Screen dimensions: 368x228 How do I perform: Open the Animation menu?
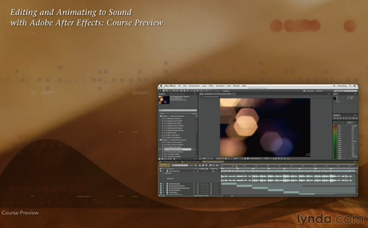pyautogui.click(x=220, y=86)
